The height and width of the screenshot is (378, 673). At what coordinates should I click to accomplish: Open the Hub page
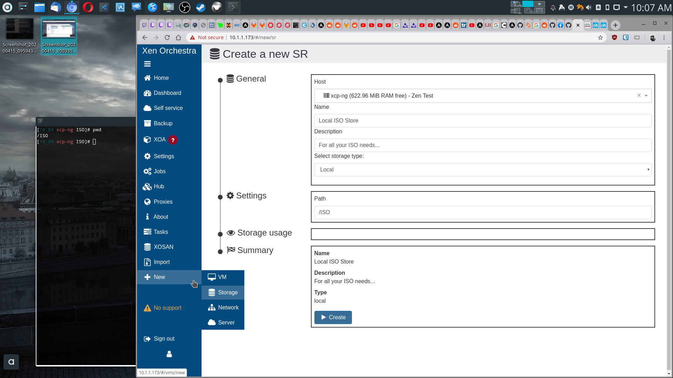(x=169, y=186)
